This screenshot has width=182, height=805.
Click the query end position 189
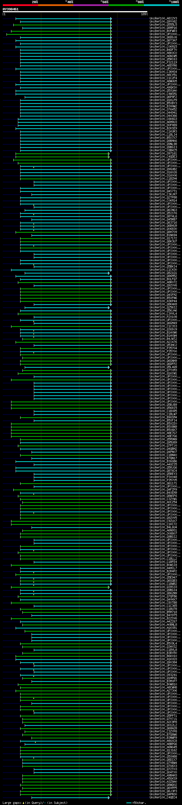tap(144, 14)
